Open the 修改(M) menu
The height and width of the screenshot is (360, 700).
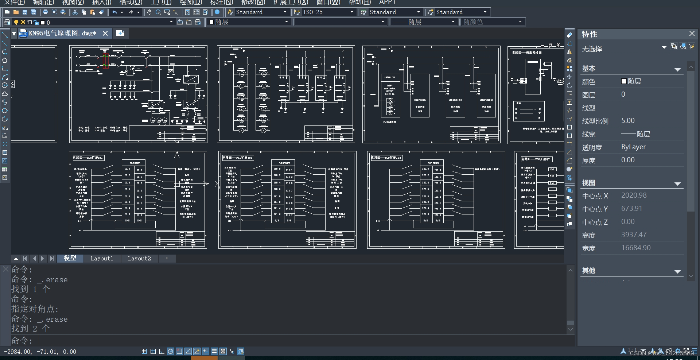click(253, 2)
